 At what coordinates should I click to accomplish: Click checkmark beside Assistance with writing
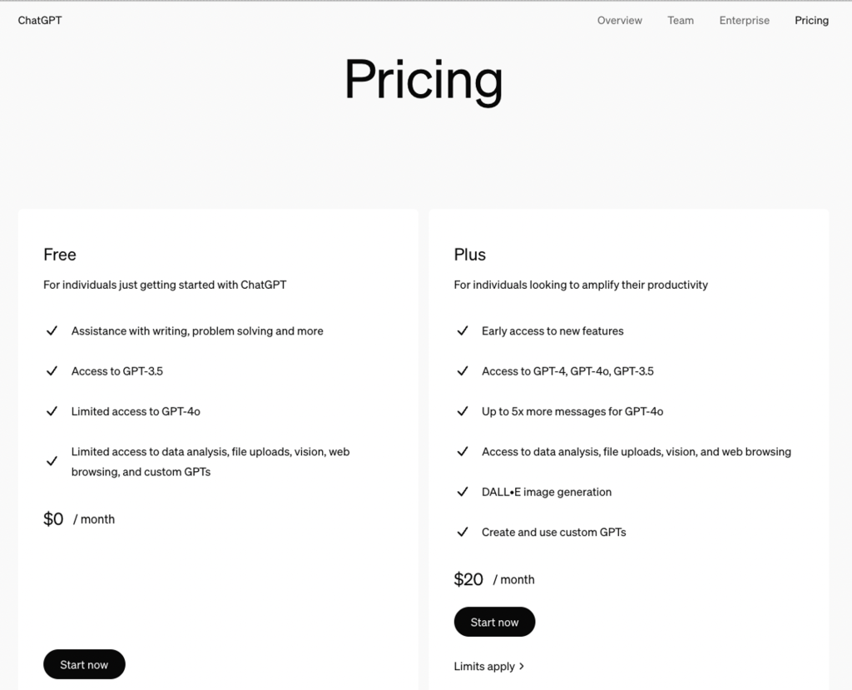click(x=52, y=331)
